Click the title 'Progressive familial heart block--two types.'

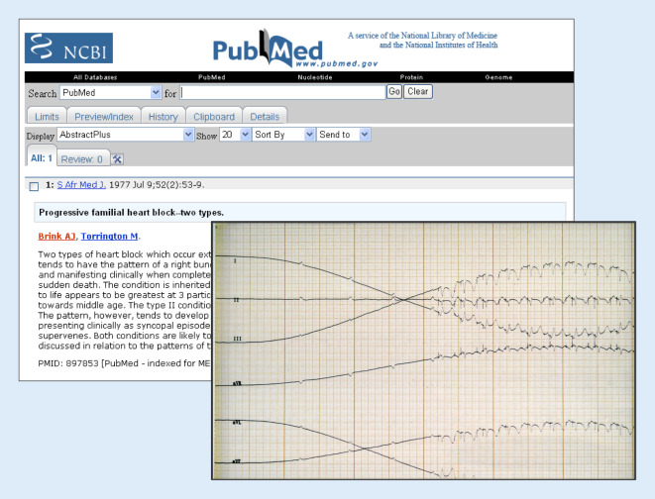(131, 212)
